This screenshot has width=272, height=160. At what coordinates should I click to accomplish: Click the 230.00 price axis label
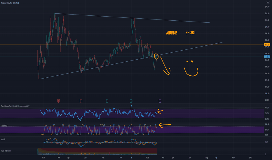pos(267,7)
